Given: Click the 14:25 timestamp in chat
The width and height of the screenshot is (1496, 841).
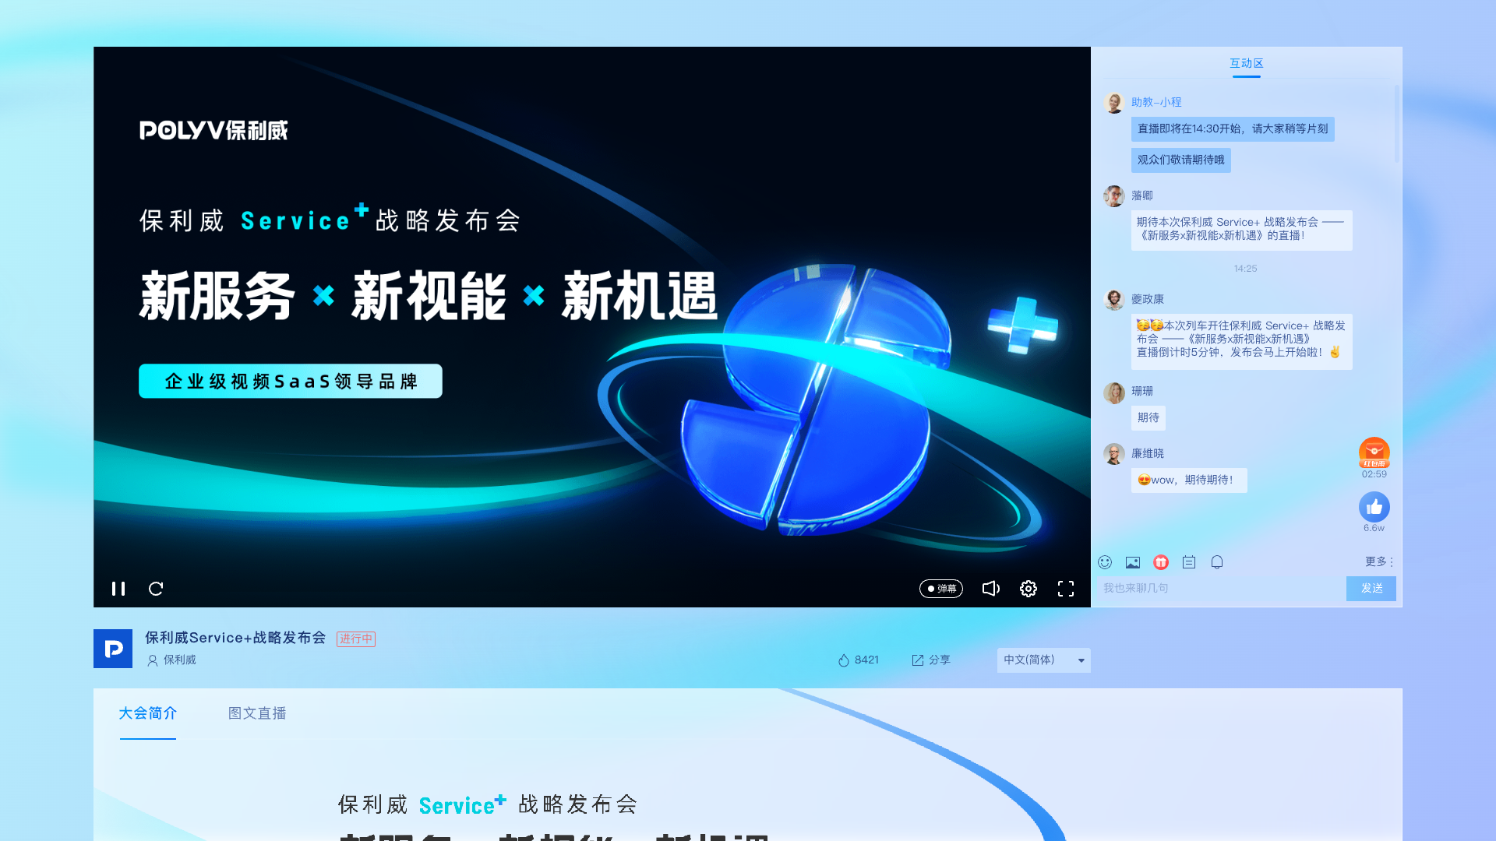Looking at the screenshot, I should point(1245,269).
